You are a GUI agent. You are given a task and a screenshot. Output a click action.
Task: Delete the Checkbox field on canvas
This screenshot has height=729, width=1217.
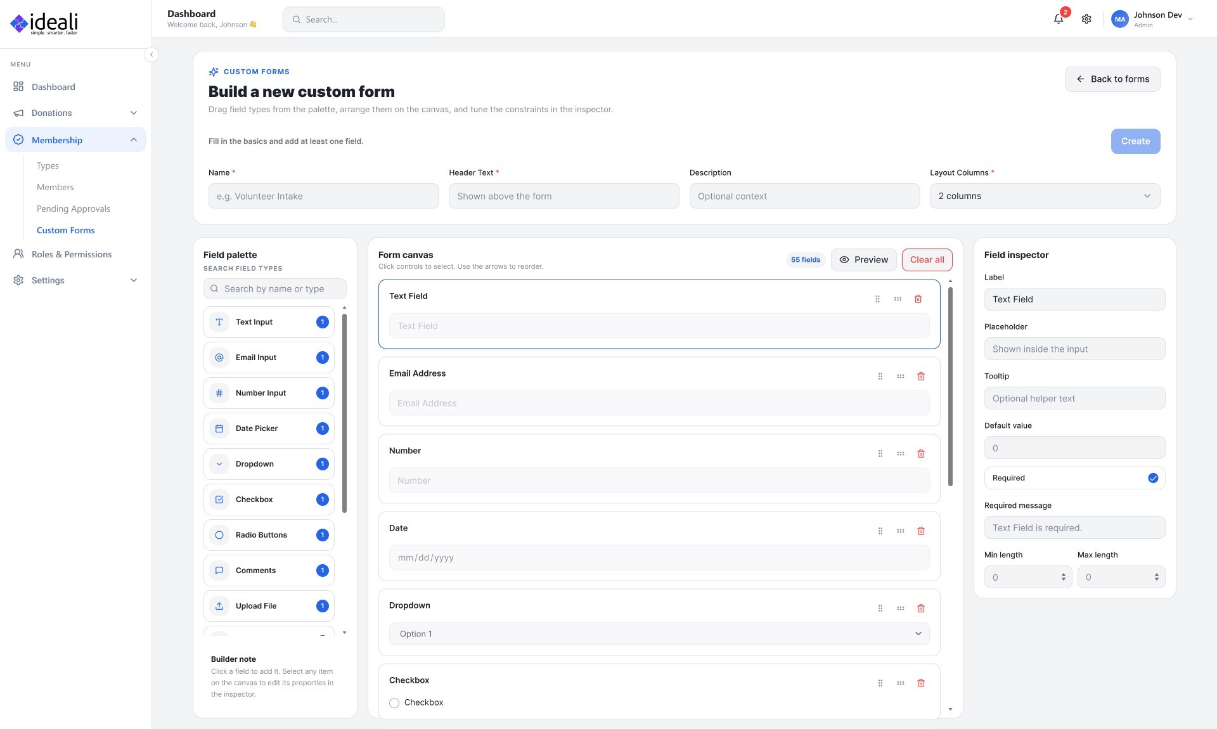click(x=921, y=683)
